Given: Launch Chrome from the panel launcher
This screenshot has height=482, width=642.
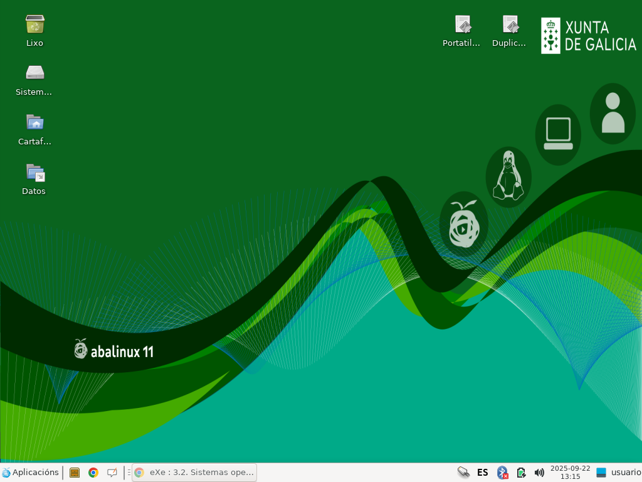Looking at the screenshot, I should click(93, 473).
